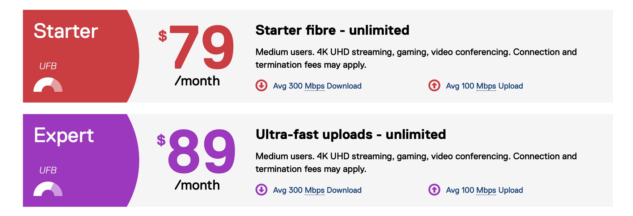Click the red download arrow icon
Image resolution: width=633 pixels, height=216 pixels.
click(x=261, y=85)
